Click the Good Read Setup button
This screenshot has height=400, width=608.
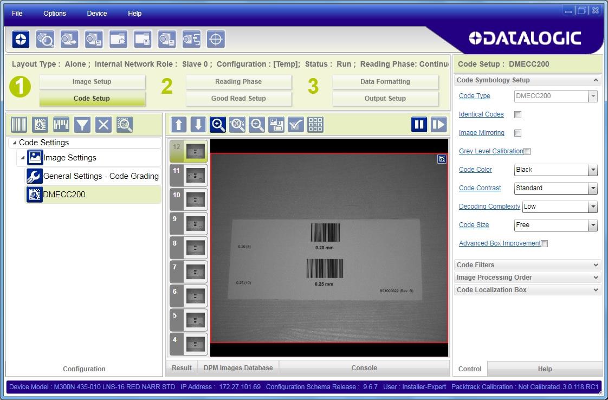click(238, 99)
